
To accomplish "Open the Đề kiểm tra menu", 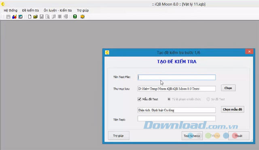I will [30, 11].
